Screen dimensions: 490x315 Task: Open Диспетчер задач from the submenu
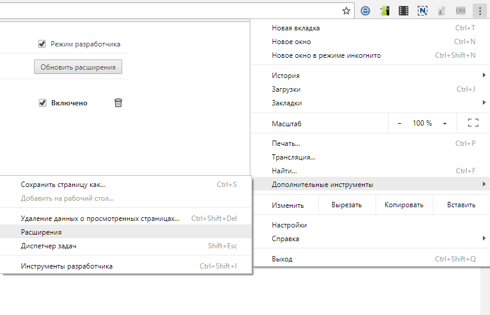(x=126, y=246)
